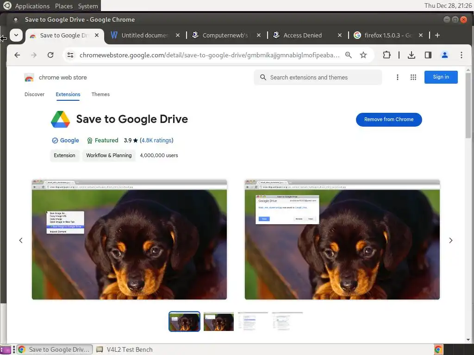The image size is (474, 355).
Task: Open the web store three-dot options menu
Action: (x=398, y=77)
